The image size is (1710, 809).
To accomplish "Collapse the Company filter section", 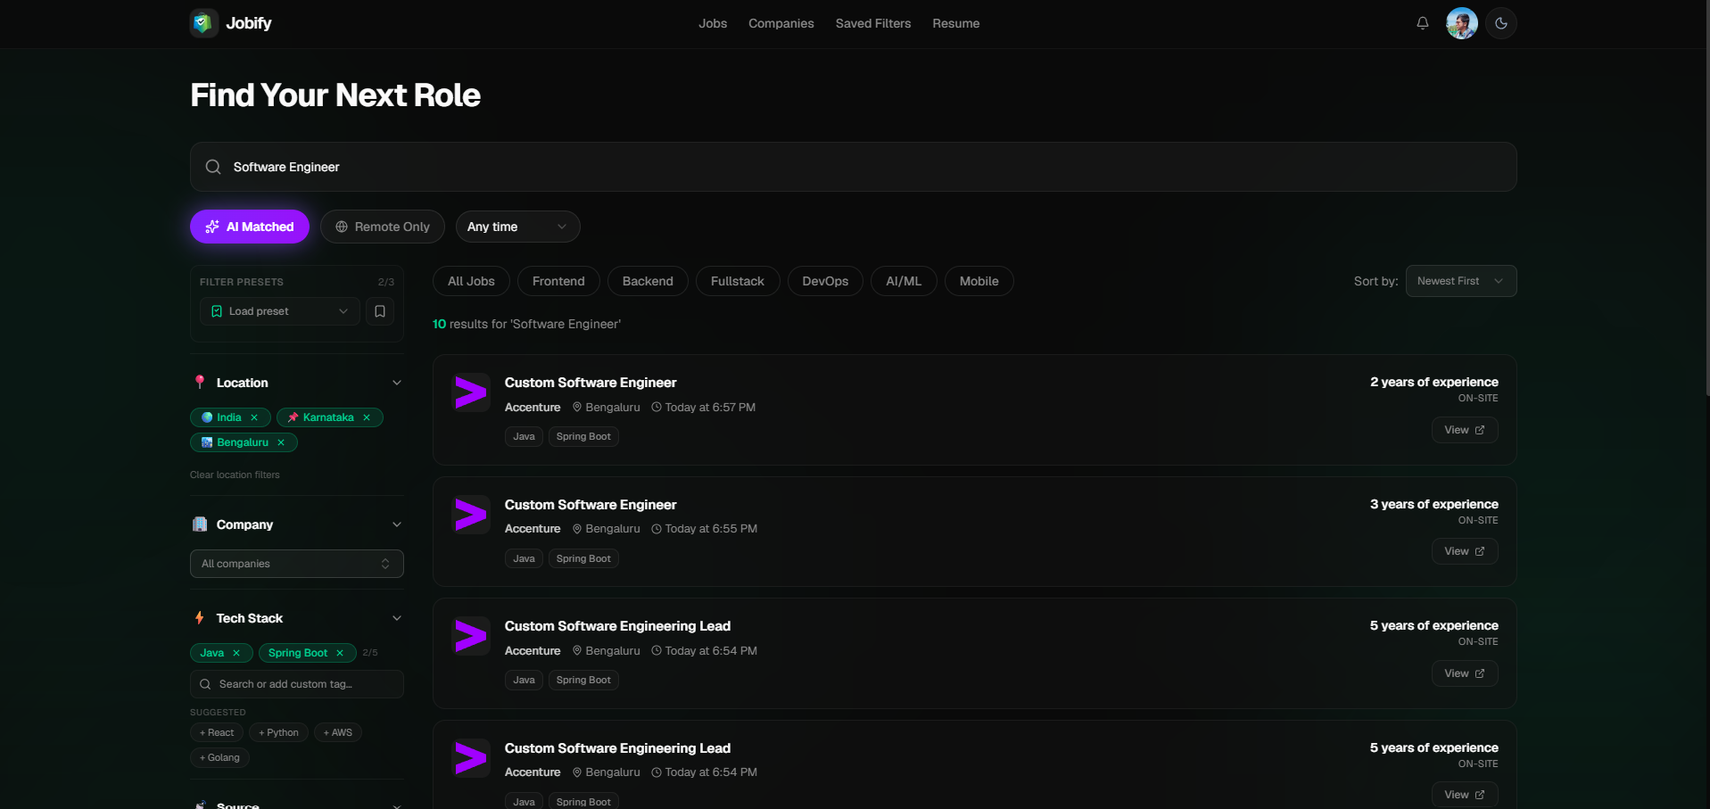I will (397, 524).
